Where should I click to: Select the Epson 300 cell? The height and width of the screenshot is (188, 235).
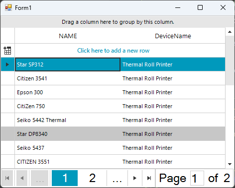pyautogui.click(x=68, y=92)
